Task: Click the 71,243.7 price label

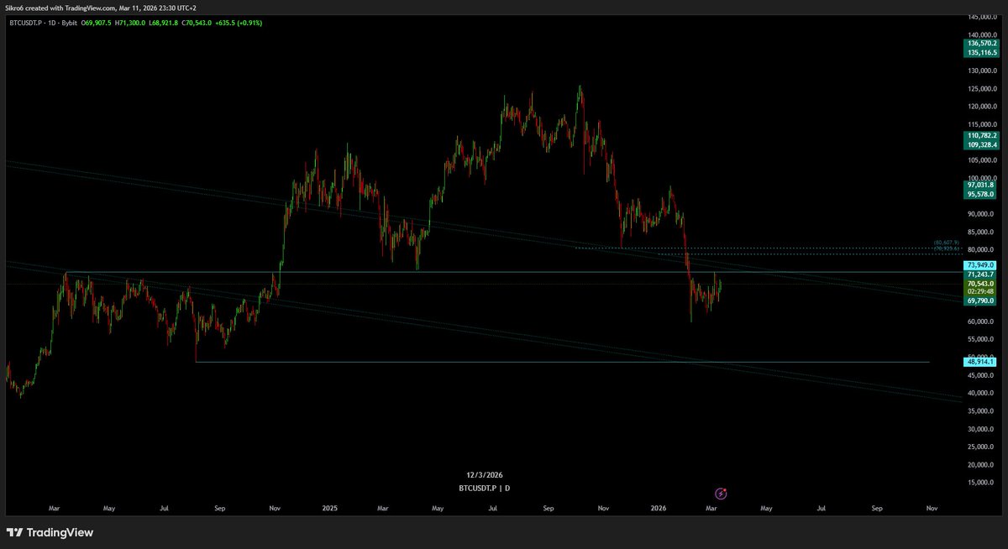Action: (981, 274)
